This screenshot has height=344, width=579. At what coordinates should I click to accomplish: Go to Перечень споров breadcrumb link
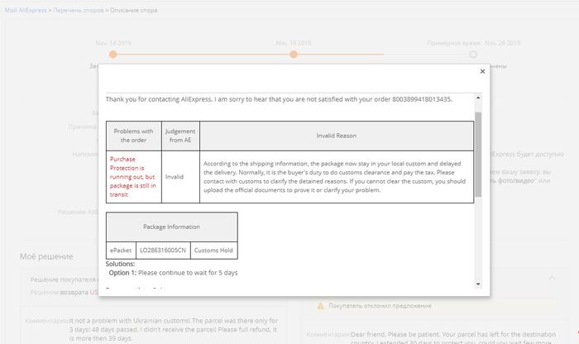pyautogui.click(x=78, y=10)
